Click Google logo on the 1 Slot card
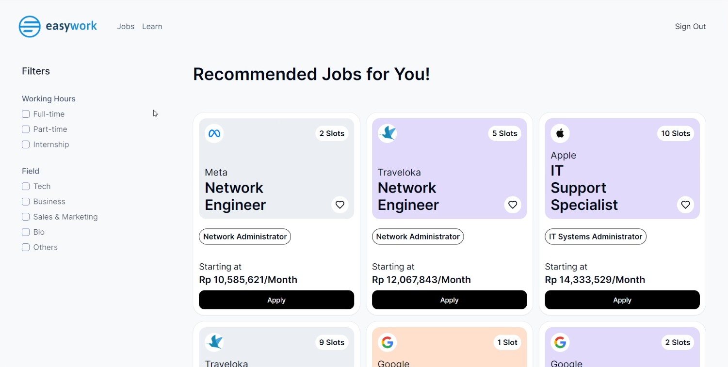Screen dimensions: 728x367 click(387, 343)
